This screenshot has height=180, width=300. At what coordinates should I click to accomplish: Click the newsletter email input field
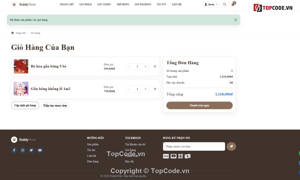[194, 146]
